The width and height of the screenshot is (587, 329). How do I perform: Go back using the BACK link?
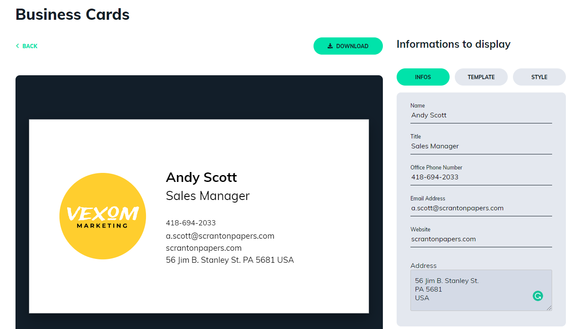[27, 46]
